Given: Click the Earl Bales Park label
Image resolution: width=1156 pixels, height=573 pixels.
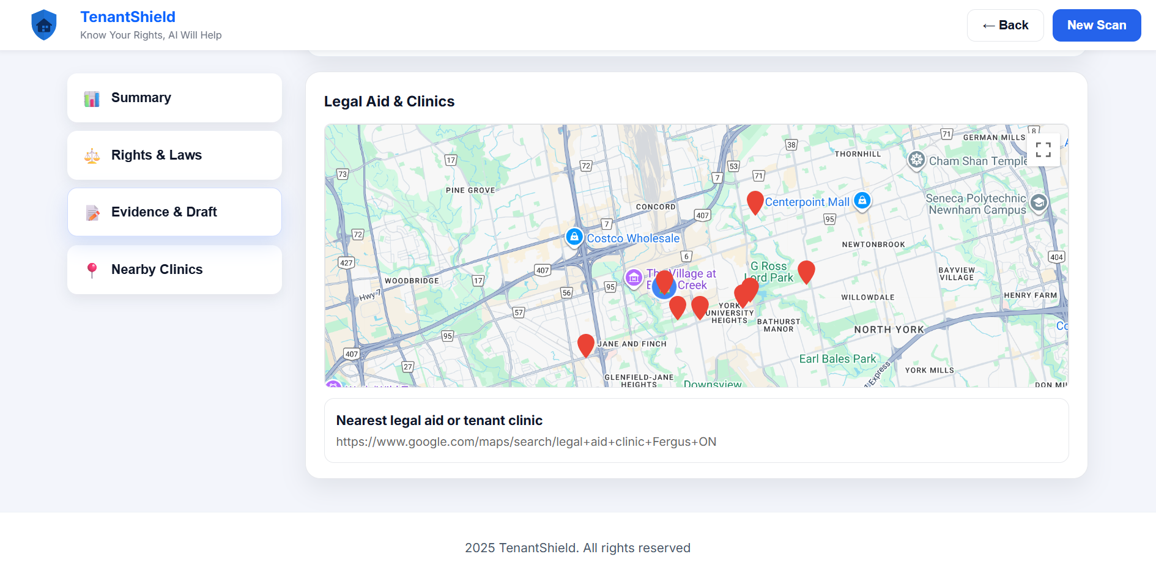Looking at the screenshot, I should (x=837, y=359).
